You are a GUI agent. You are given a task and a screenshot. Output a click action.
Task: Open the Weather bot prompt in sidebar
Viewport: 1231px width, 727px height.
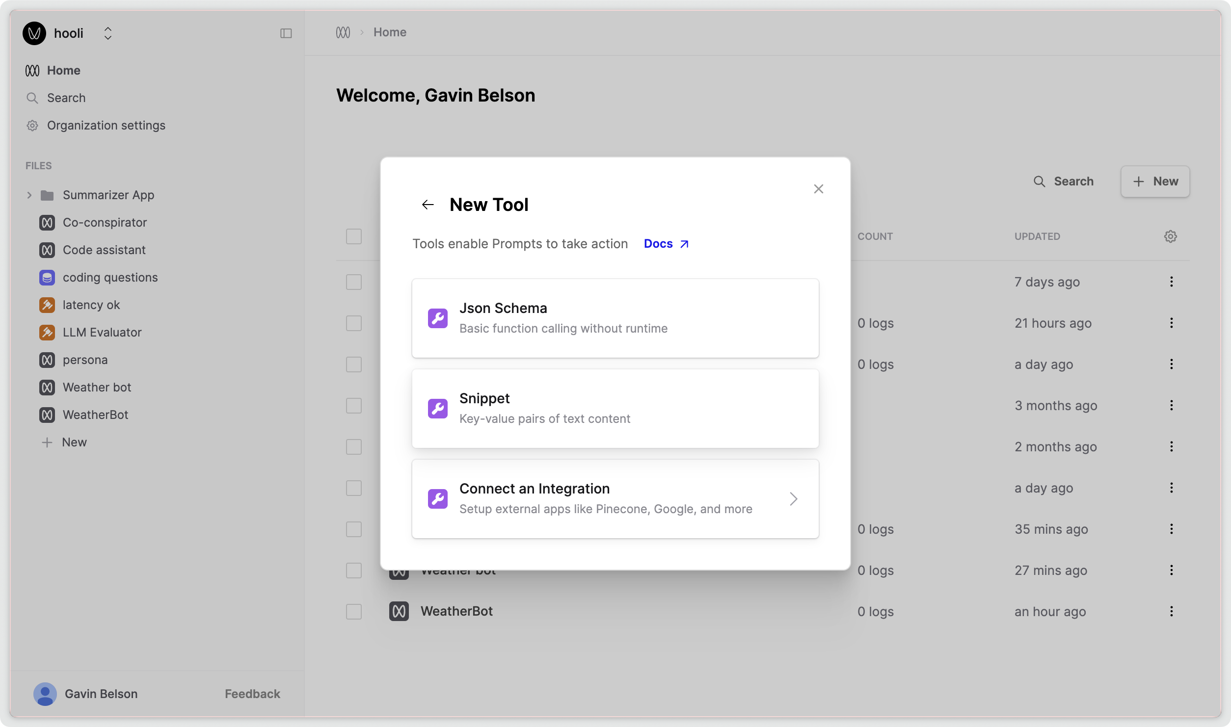pos(96,387)
